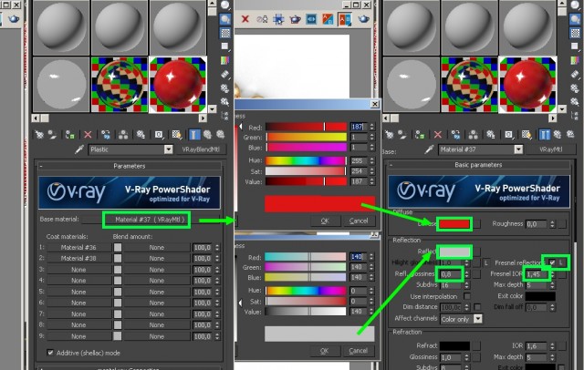Collapse the Basic parameters rollout header

478,165
